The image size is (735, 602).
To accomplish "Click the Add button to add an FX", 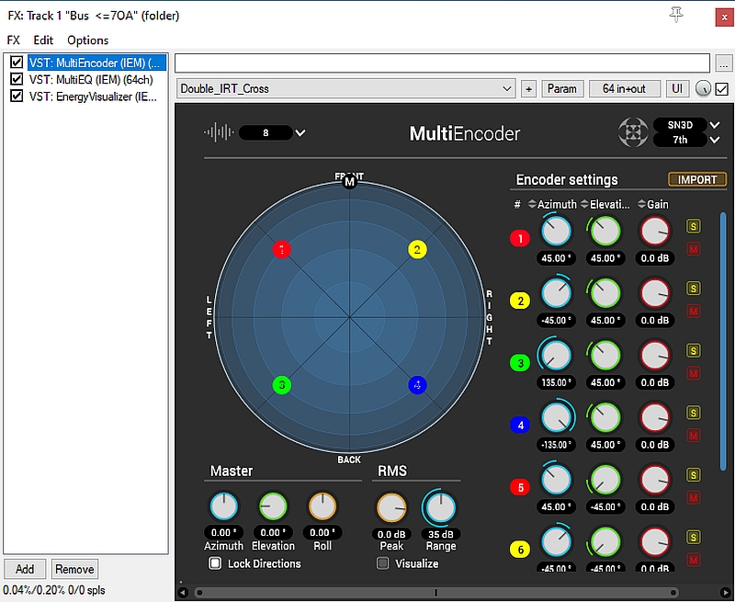I will [25, 569].
